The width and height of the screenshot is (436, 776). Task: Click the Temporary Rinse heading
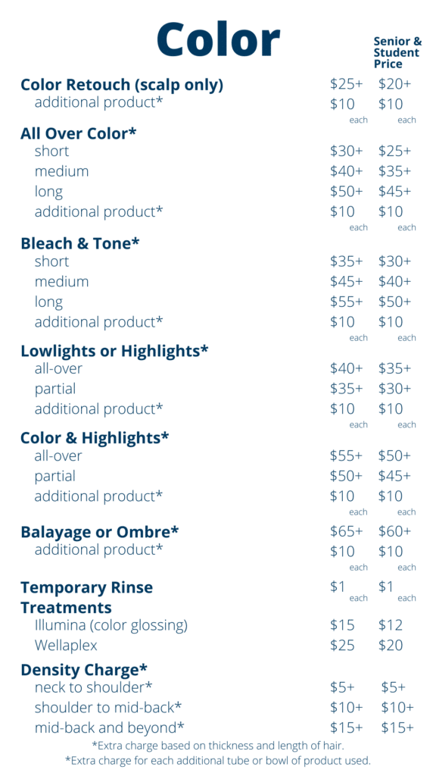(x=86, y=588)
